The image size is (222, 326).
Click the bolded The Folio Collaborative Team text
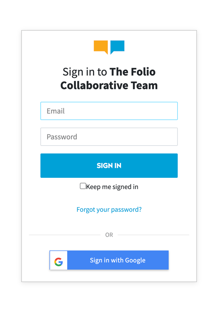[109, 85]
